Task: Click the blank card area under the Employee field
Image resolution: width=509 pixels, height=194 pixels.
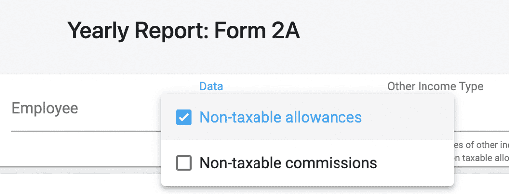Action: pyautogui.click(x=81, y=149)
